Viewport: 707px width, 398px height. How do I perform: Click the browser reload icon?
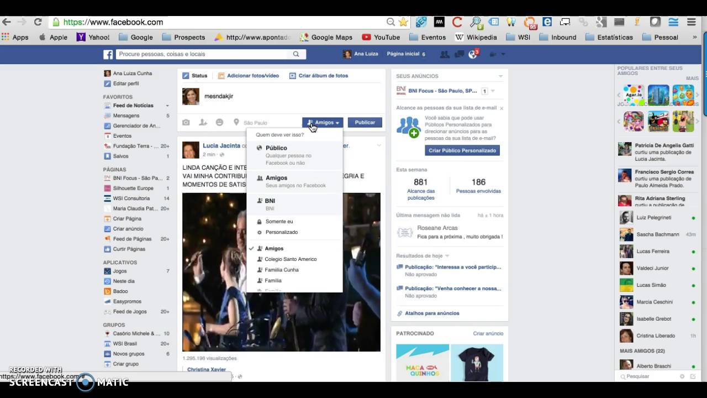[38, 22]
